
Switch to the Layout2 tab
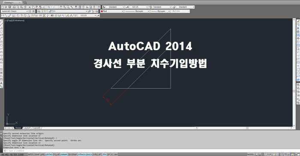(36, 128)
